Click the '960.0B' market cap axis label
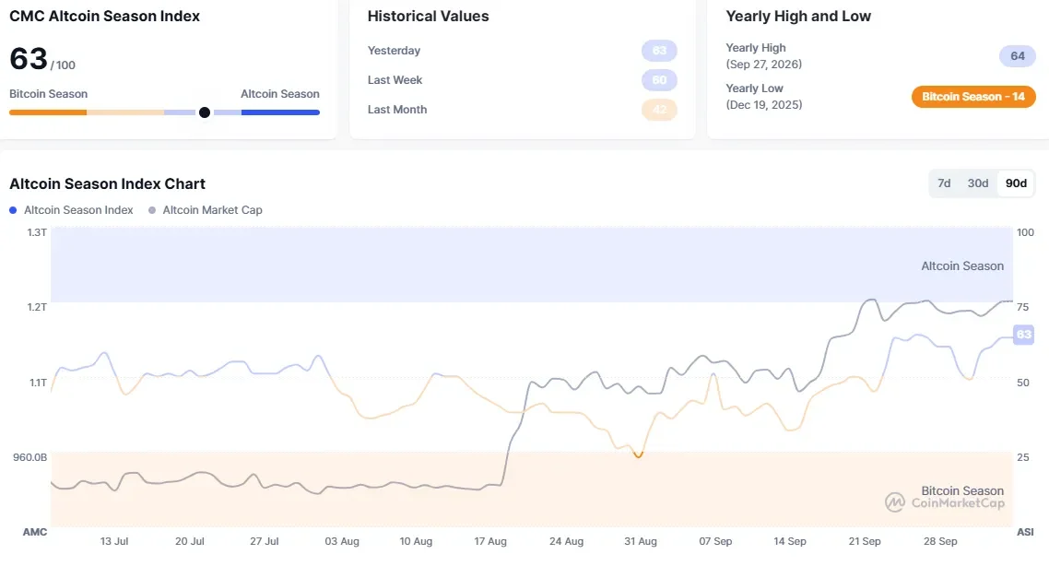 point(29,457)
